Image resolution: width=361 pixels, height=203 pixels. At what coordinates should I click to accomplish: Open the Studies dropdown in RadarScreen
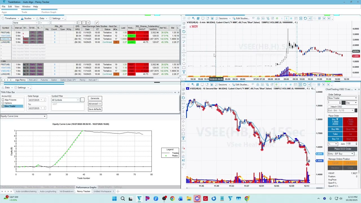28,18
